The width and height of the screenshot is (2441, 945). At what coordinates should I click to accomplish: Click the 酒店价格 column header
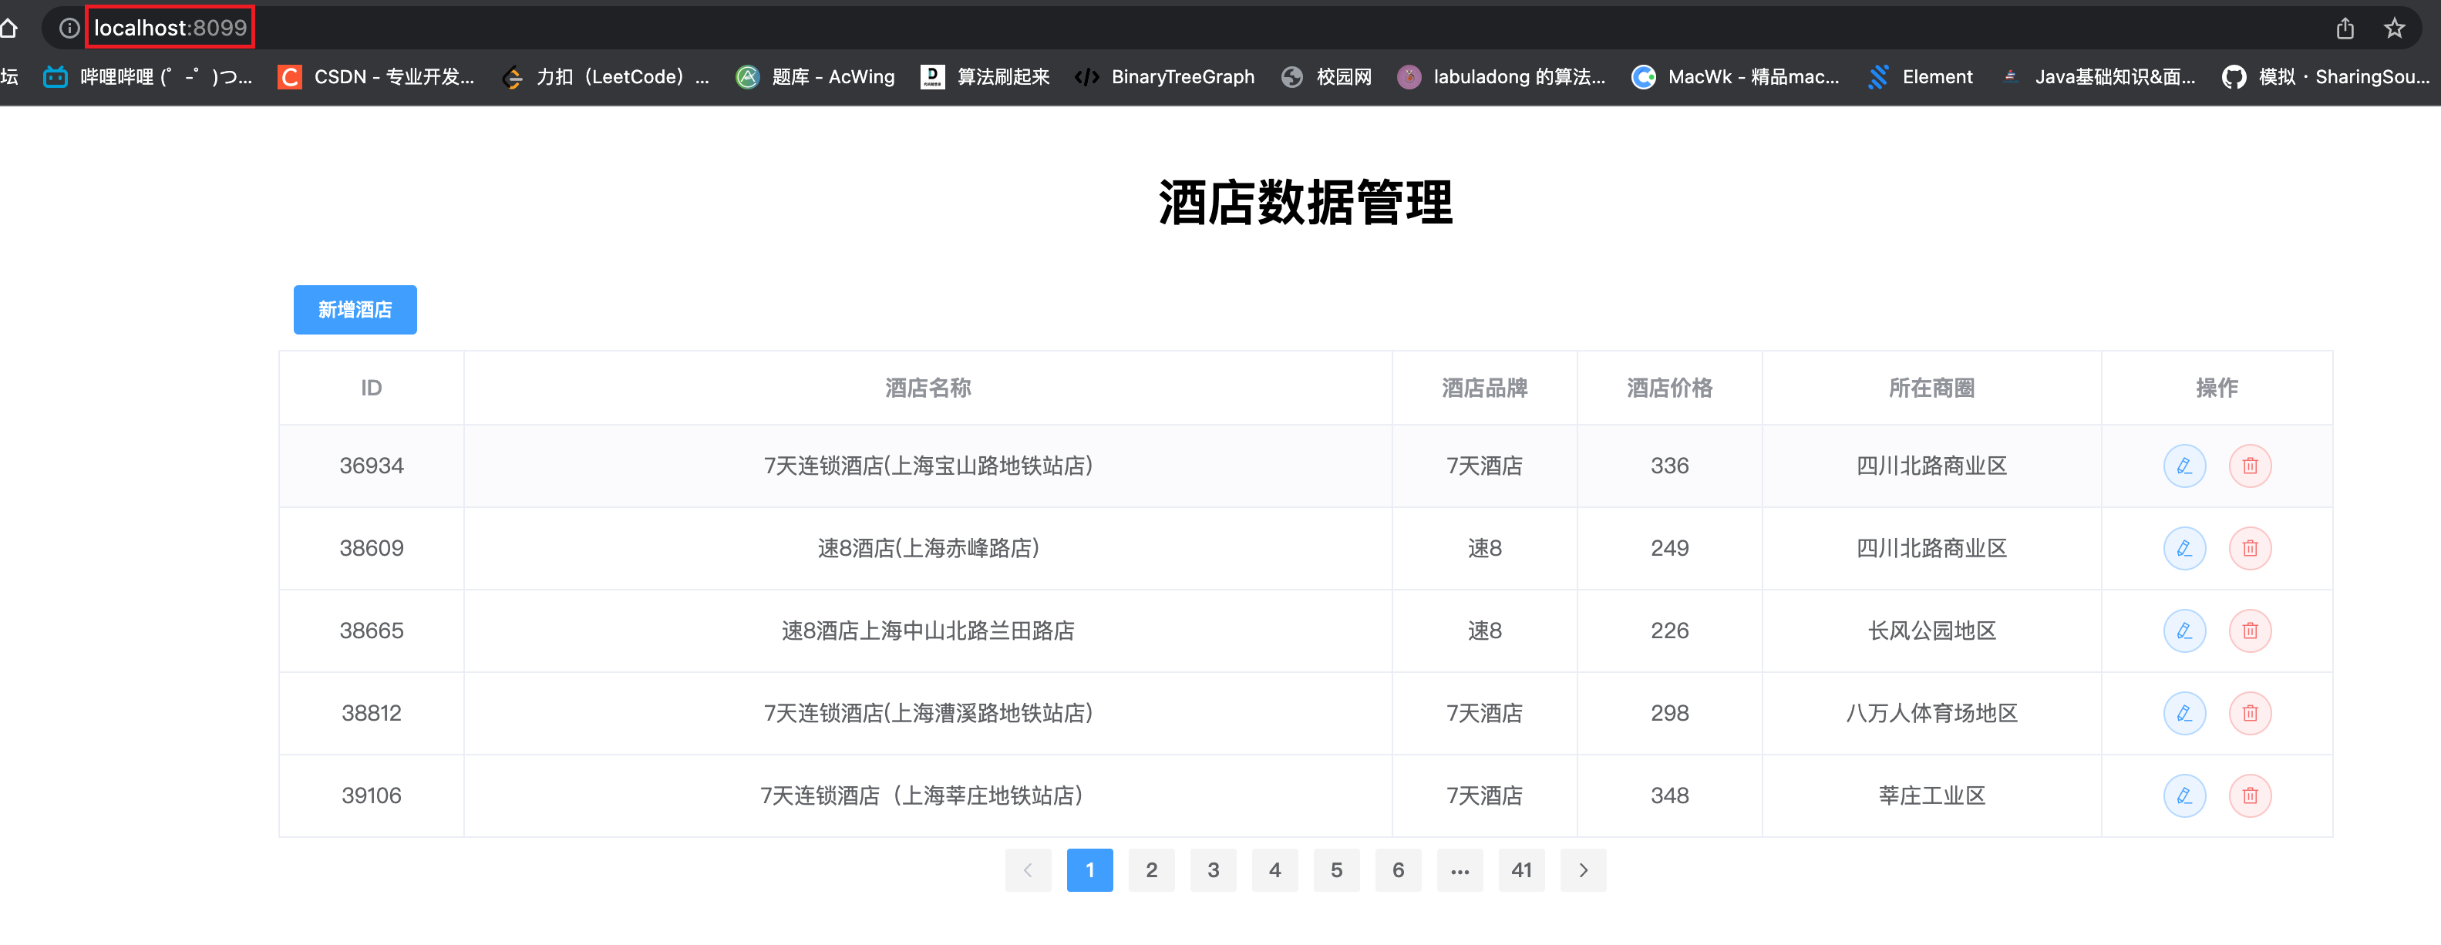pos(1670,388)
